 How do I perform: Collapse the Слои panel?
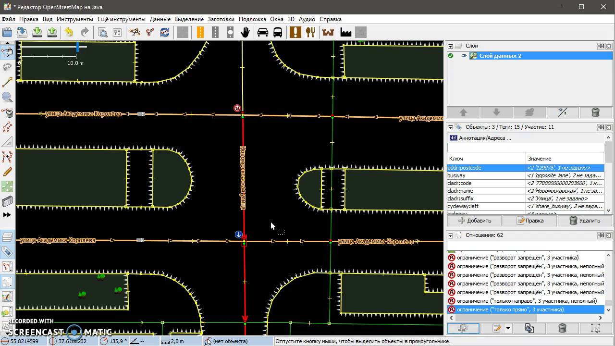tap(451, 46)
